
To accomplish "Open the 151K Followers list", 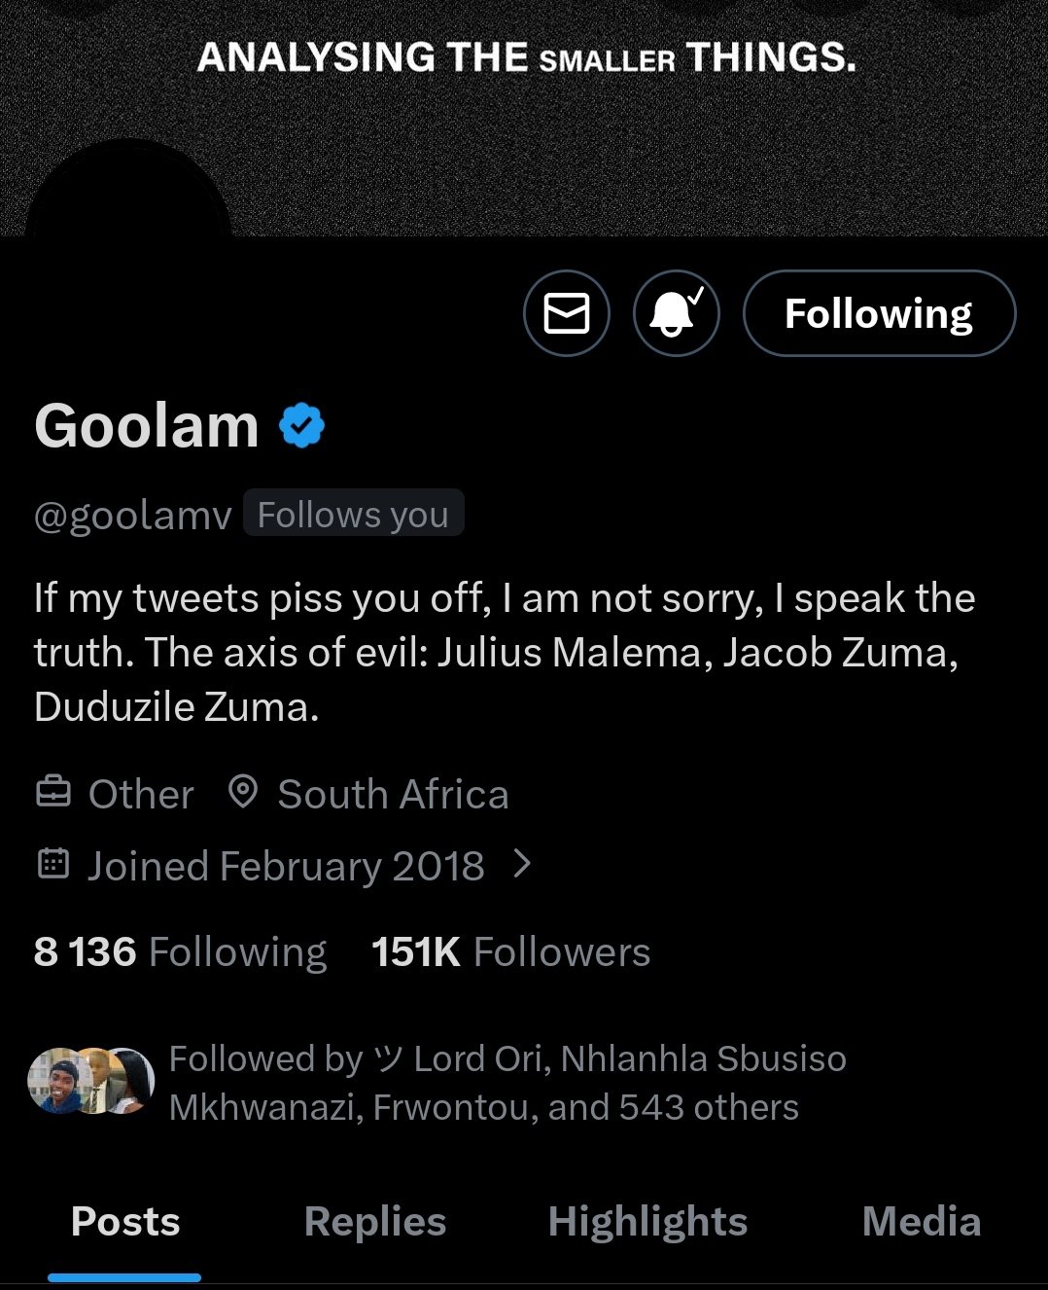I will 511,951.
